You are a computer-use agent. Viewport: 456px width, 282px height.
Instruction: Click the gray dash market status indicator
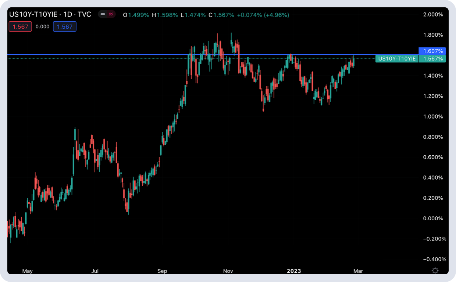[x=103, y=15]
